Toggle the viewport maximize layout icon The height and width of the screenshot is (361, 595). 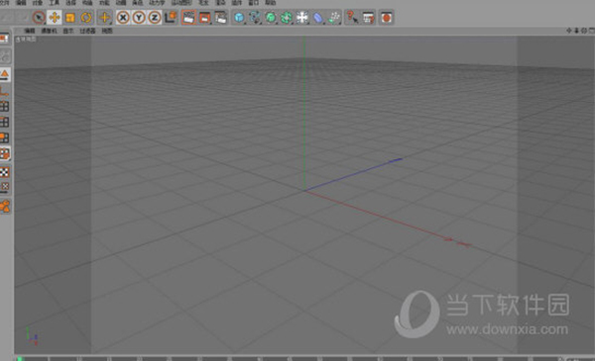tap(591, 31)
